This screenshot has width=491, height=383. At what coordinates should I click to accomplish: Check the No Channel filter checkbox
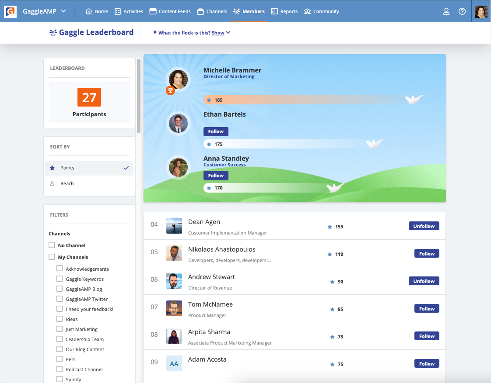(51, 245)
